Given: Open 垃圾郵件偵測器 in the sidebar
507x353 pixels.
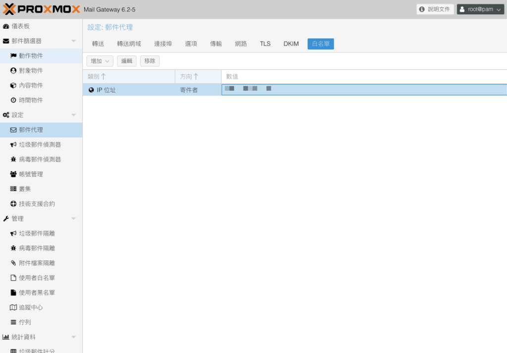Looking at the screenshot, I should 41,145.
